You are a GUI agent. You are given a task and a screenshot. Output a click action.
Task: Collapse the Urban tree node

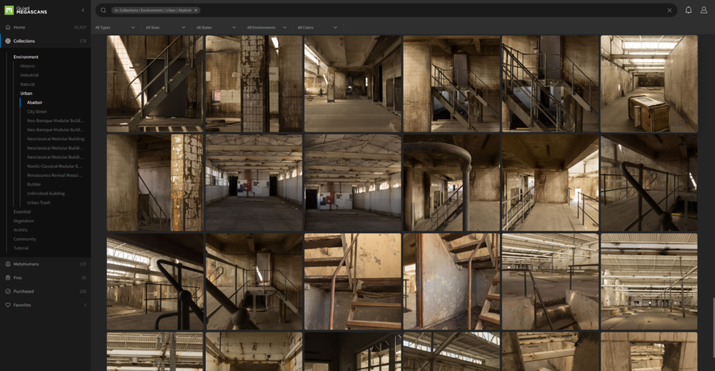[26, 94]
